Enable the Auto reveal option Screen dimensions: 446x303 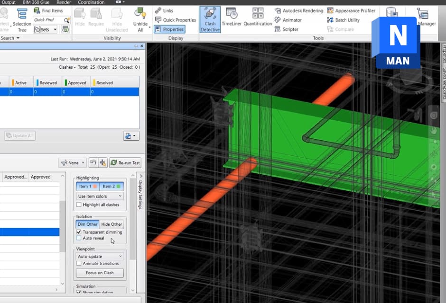[x=79, y=239]
